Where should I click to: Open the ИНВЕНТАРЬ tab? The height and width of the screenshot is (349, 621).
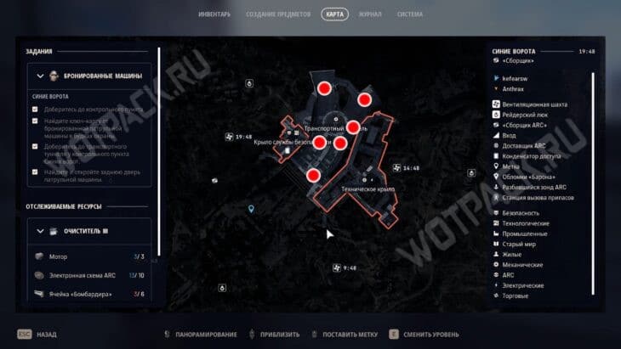point(214,14)
